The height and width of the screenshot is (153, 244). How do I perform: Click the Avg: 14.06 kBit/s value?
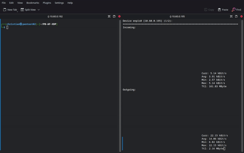(214, 139)
